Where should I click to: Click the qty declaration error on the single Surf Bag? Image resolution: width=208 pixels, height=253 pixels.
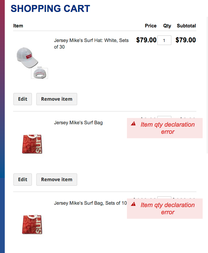168,128
